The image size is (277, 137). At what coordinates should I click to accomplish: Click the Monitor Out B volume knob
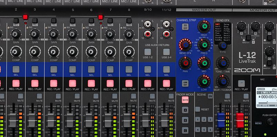(269, 27)
